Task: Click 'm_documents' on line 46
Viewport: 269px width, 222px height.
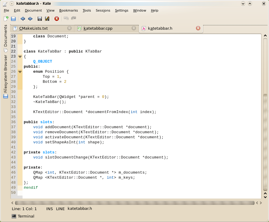Action: (132, 172)
